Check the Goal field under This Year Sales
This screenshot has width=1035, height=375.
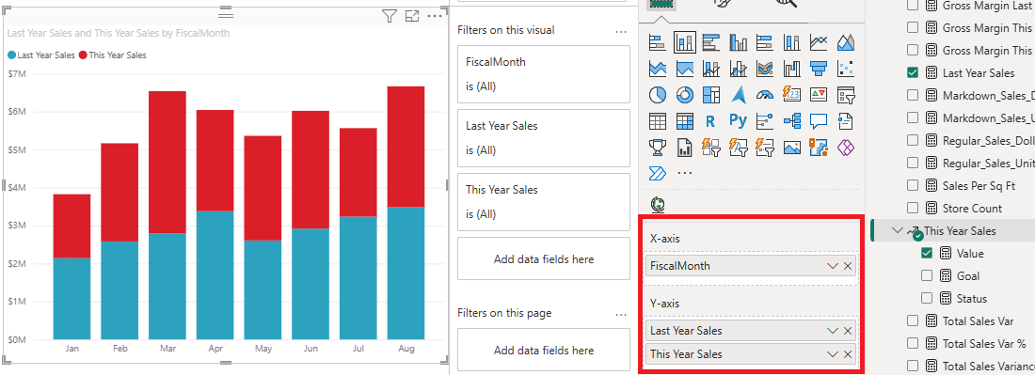coord(927,275)
